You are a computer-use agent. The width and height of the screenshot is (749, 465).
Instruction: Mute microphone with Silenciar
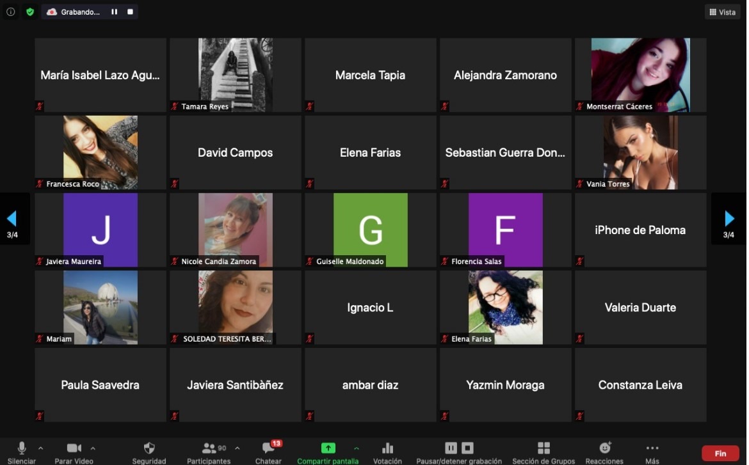pos(22,448)
